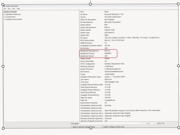Expand the Components tree node
The image size is (180, 135).
coord(5,17)
